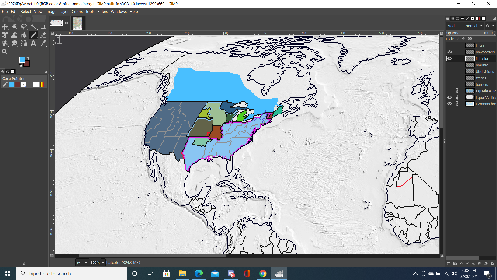The width and height of the screenshot is (497, 280).
Task: Click the Windows Start button
Action: (8, 274)
